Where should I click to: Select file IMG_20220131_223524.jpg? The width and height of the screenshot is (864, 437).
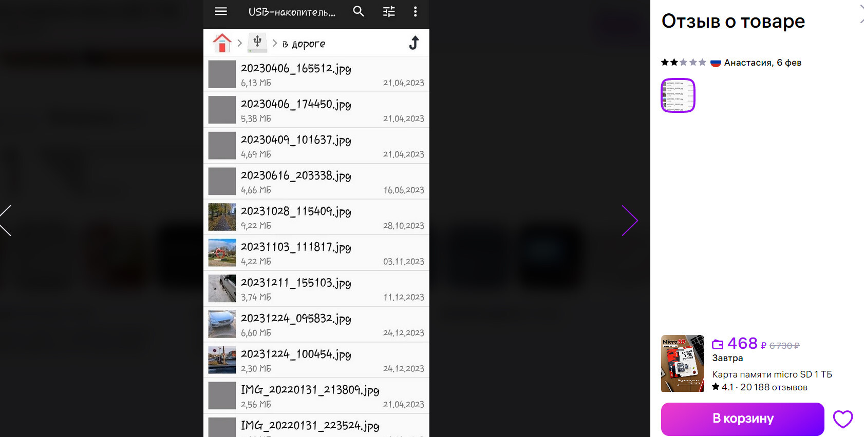[x=316, y=426]
